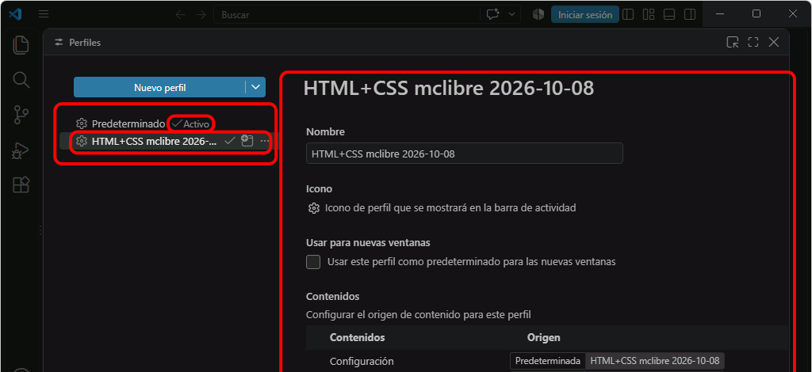Minimize the VS Code window

[721, 14]
